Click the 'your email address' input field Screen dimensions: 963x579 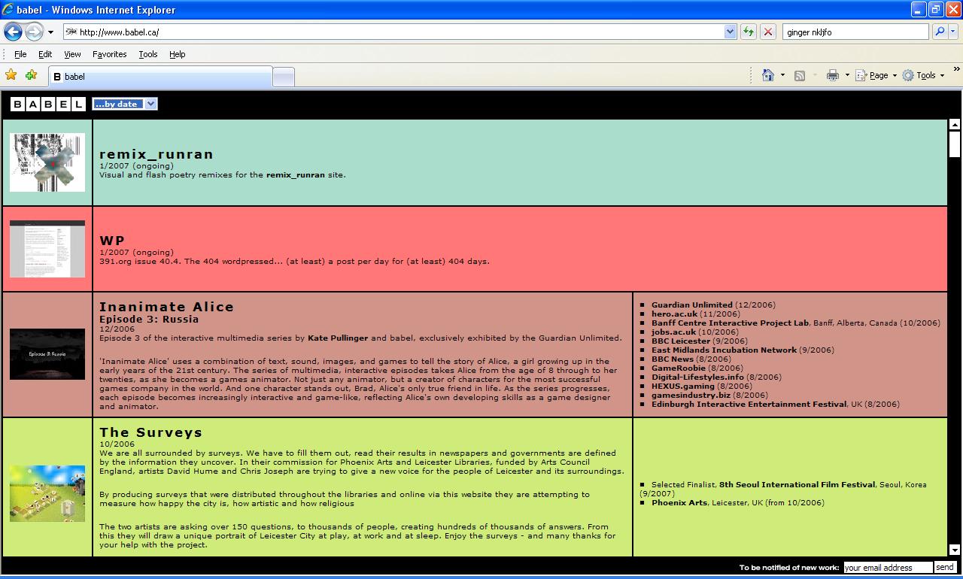(x=888, y=568)
